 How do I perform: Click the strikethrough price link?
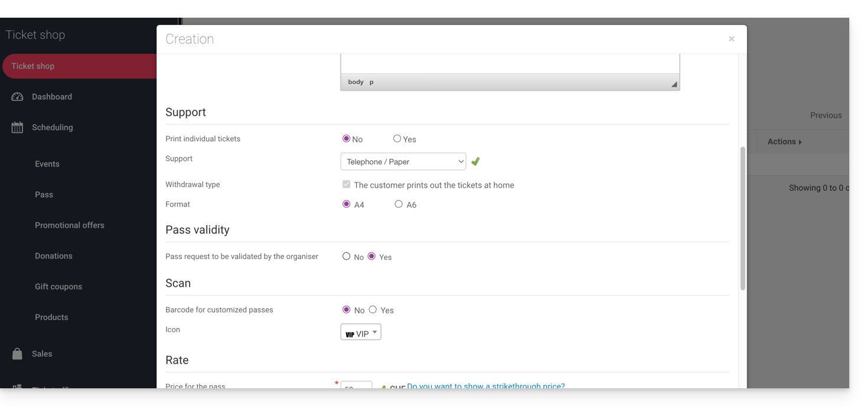coord(485,386)
